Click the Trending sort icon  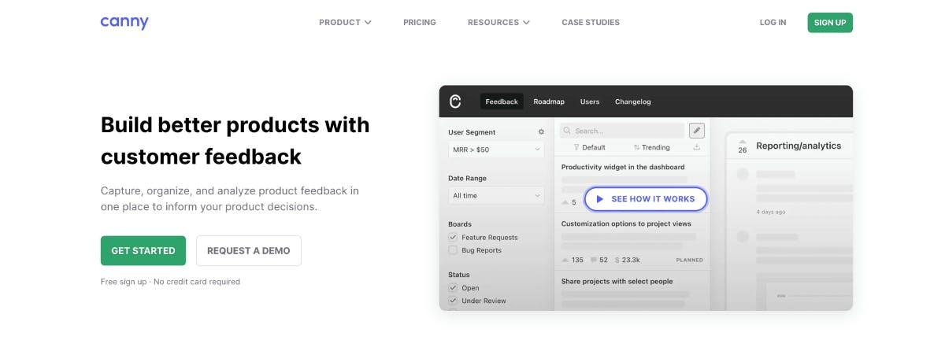(636, 147)
